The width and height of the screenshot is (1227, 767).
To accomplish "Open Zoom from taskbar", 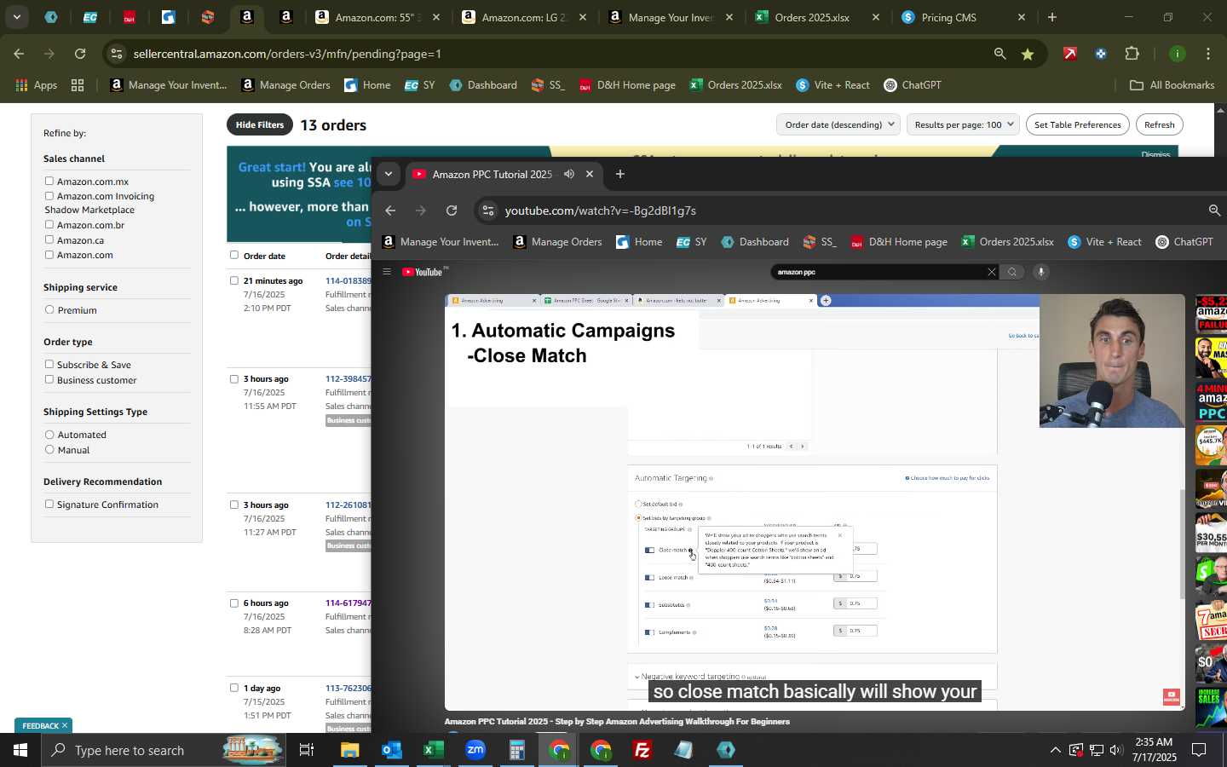I will [475, 750].
